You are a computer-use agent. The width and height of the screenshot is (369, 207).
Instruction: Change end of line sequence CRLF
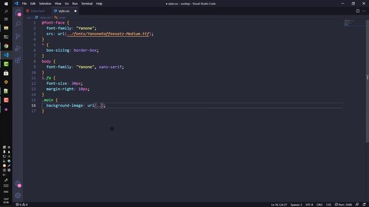[x=319, y=205]
